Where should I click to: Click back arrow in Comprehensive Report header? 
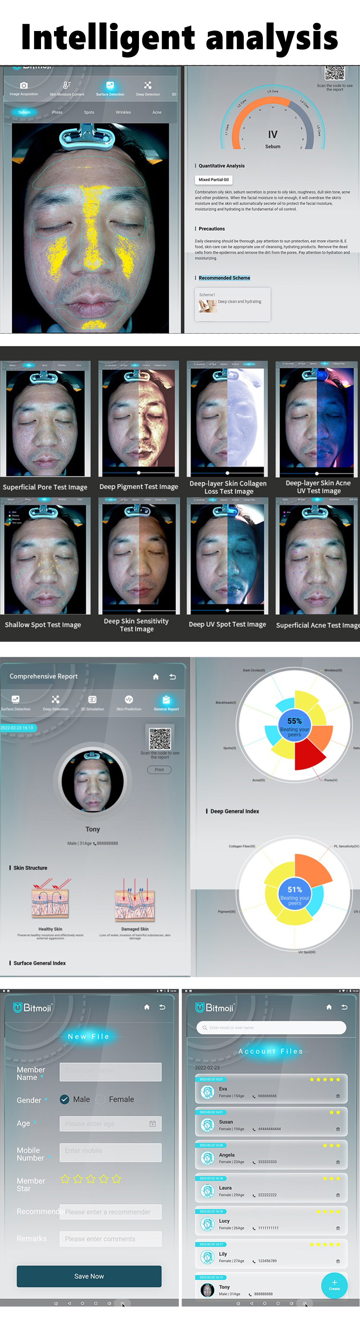pos(172,676)
